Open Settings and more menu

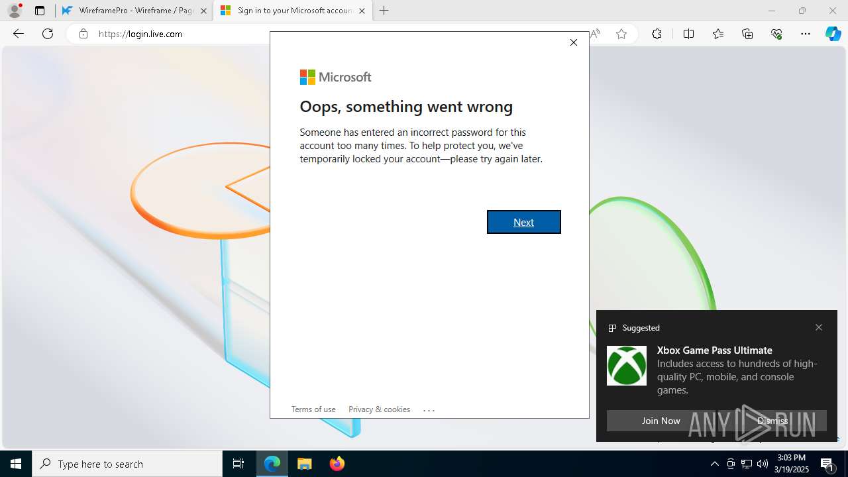pyautogui.click(x=806, y=34)
